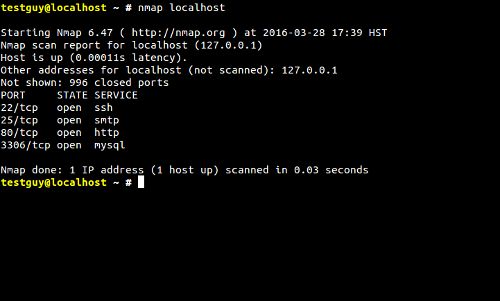The height and width of the screenshot is (301, 500).
Task: Click the STATE column header
Action: click(72, 95)
